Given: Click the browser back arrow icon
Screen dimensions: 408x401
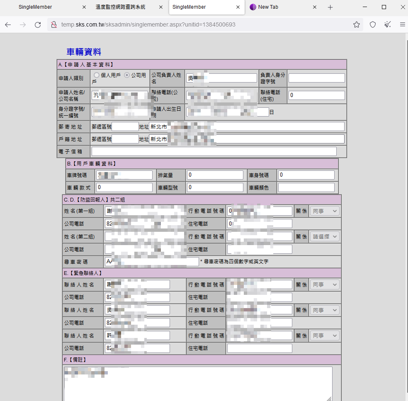Looking at the screenshot, I should pyautogui.click(x=8, y=25).
